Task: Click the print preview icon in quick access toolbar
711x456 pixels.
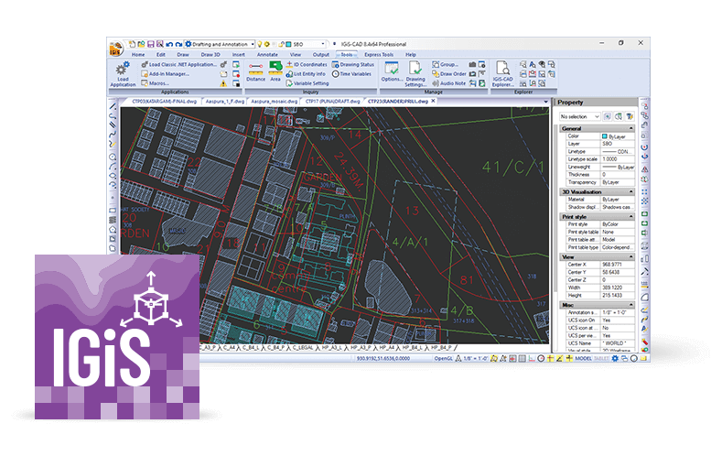Action: (x=159, y=44)
